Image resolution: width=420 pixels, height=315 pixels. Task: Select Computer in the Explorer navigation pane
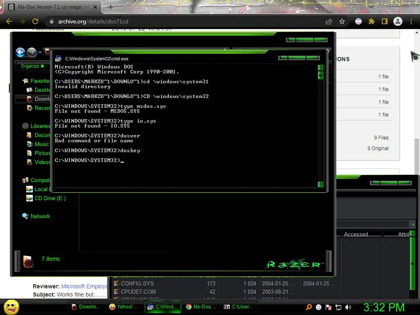pyautogui.click(x=37, y=180)
